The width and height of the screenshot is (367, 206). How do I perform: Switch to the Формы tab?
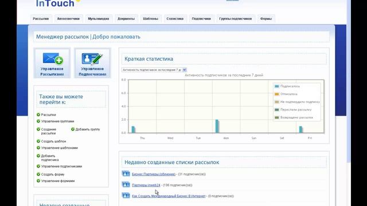pos(266,19)
